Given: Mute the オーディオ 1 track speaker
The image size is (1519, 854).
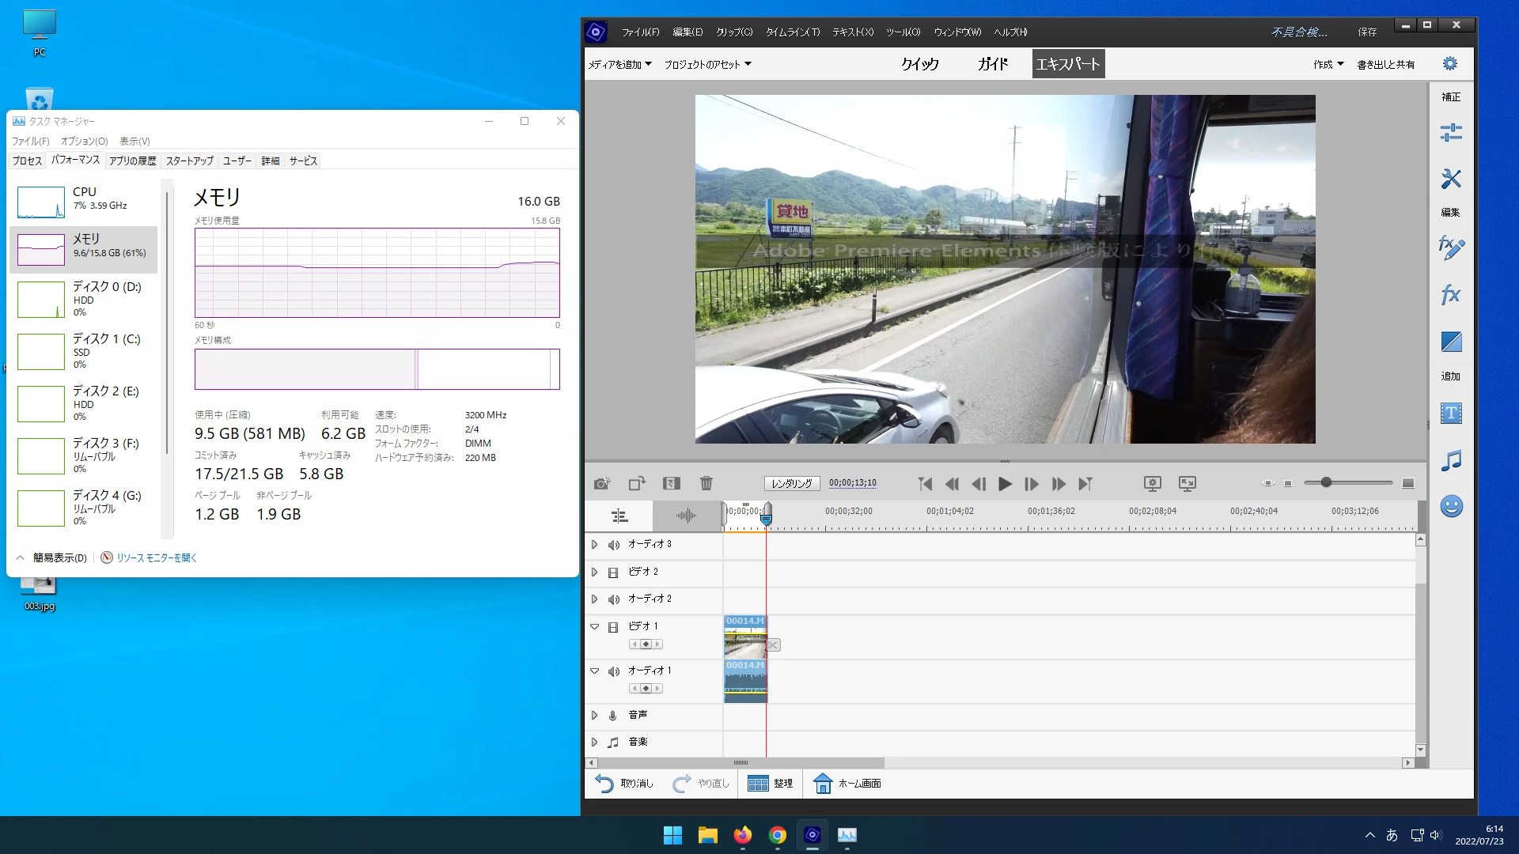Looking at the screenshot, I should click(613, 671).
